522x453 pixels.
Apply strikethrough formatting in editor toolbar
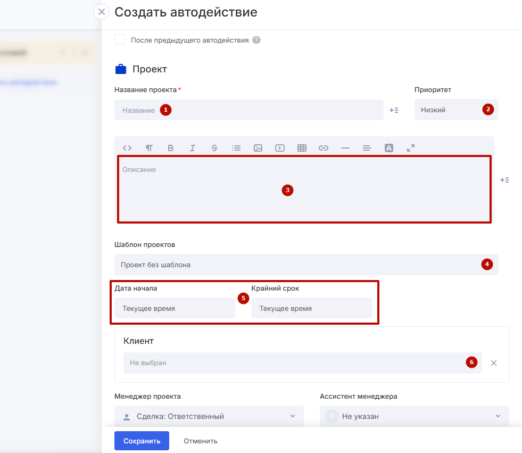(214, 149)
